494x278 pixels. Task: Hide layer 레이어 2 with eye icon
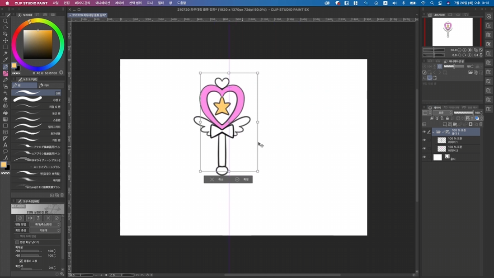tap(424, 148)
